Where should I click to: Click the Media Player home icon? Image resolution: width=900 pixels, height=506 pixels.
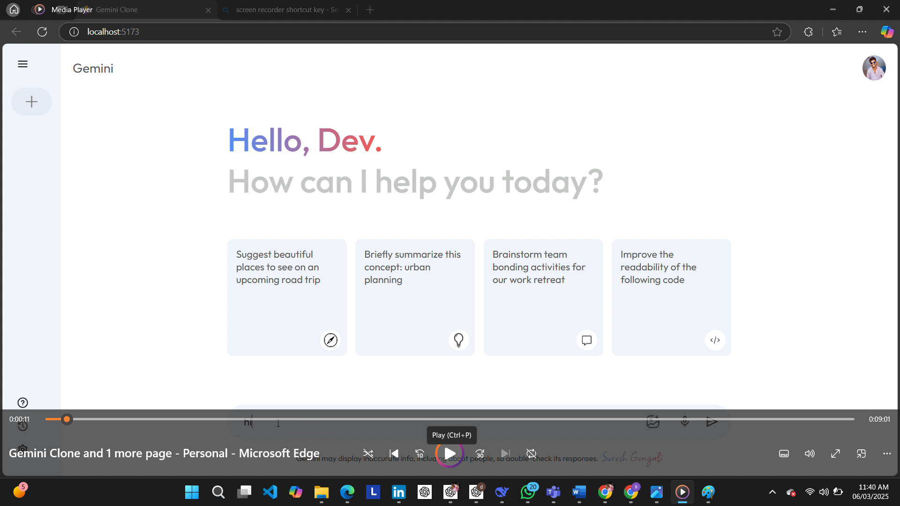(x=14, y=9)
